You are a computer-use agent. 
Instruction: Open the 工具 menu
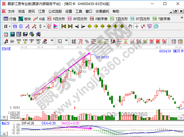tap(79, 11)
